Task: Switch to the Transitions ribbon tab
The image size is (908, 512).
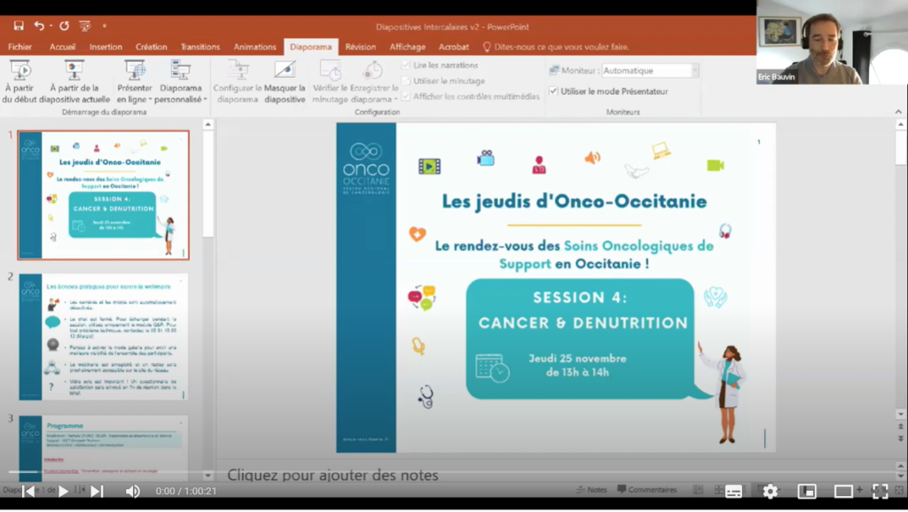Action: [x=200, y=47]
